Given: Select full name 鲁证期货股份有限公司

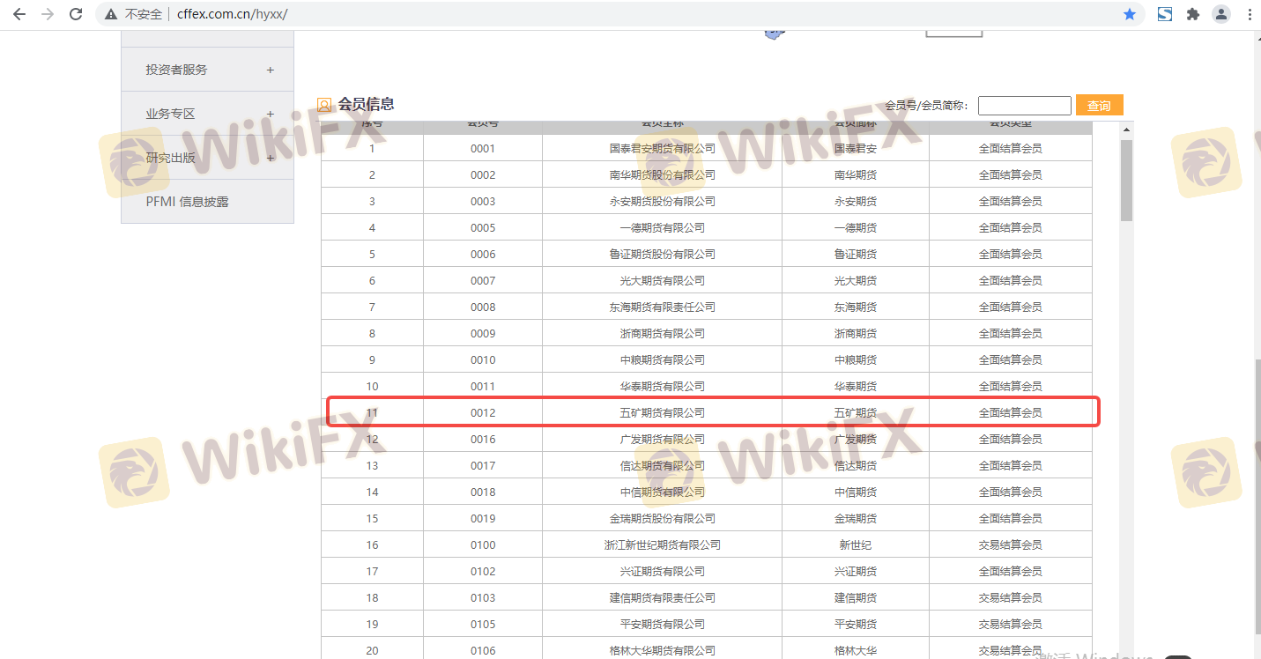Looking at the screenshot, I should pyautogui.click(x=662, y=255).
